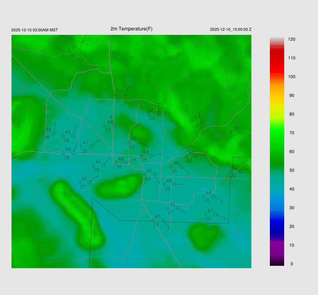Click the 2m Temperature(F) plot title
318x295 pixels.
point(131,29)
